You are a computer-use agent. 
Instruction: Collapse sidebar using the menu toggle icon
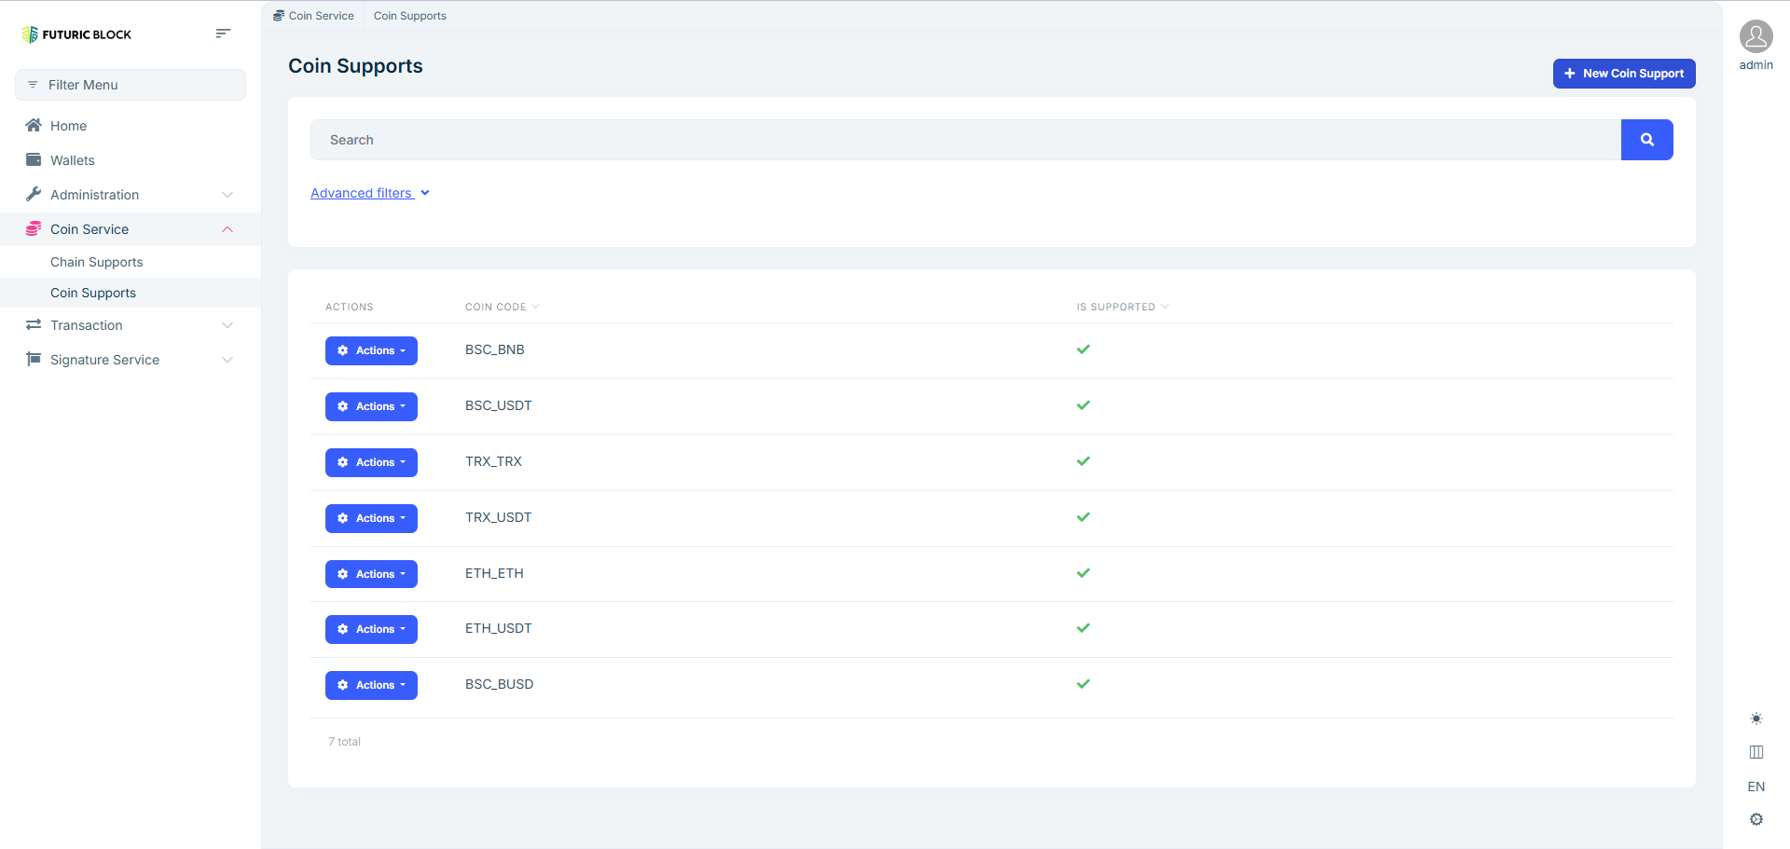click(222, 34)
